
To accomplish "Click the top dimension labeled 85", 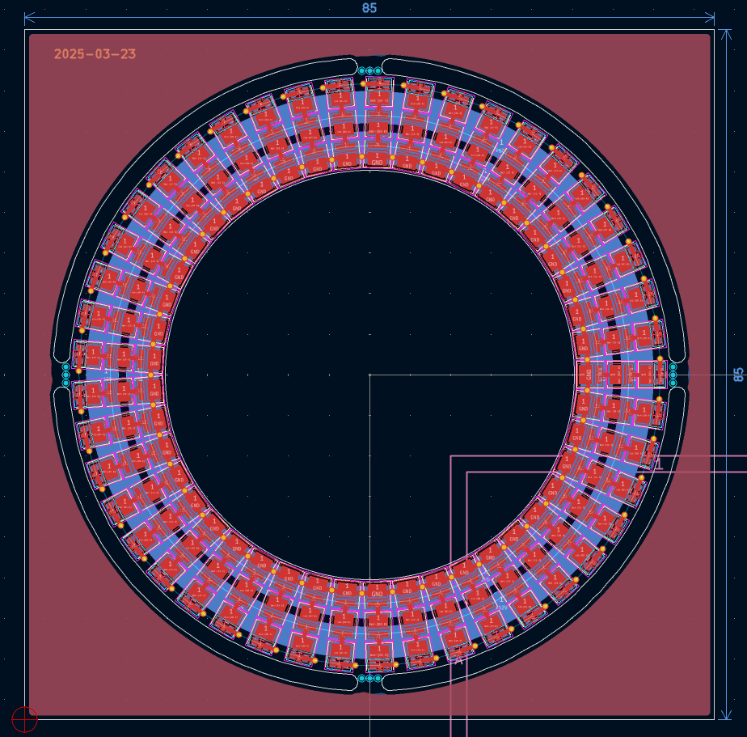I will click(368, 9).
